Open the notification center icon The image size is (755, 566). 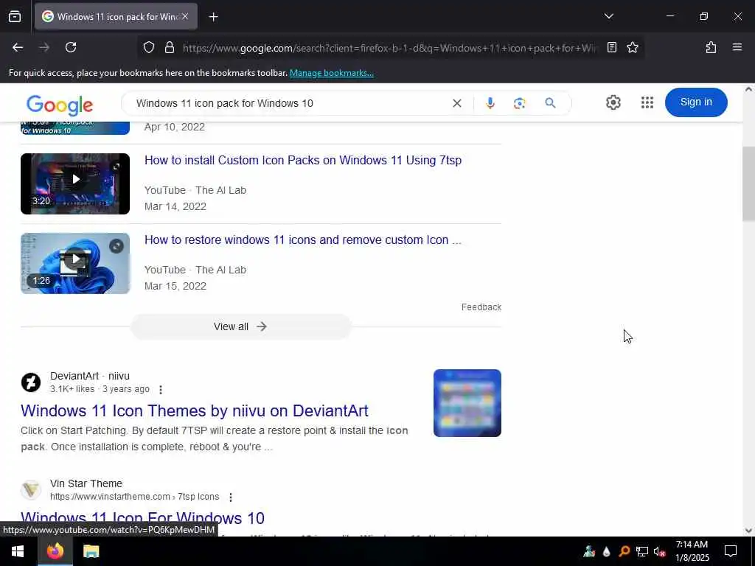(731, 551)
